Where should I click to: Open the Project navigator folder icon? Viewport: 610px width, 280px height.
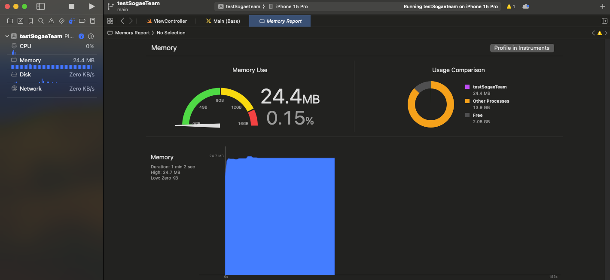pyautogui.click(x=10, y=21)
